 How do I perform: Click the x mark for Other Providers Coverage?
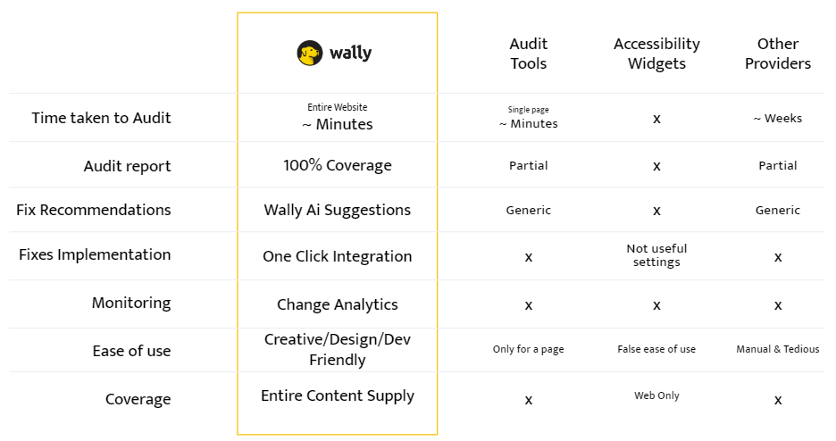(x=777, y=400)
